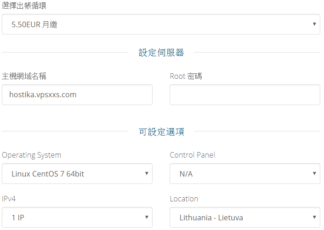Click the Control Panel dropdown arrow

click(314, 173)
